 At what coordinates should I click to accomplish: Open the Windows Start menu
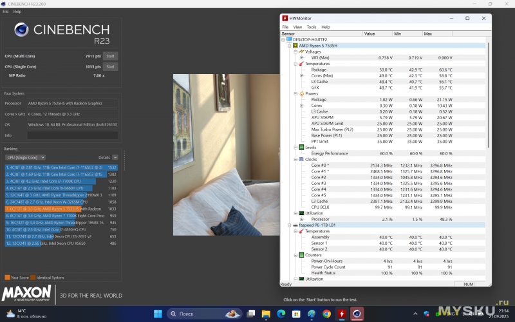pos(158,314)
